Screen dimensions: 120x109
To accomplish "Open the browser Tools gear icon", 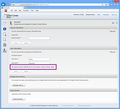I will [117, 5].
